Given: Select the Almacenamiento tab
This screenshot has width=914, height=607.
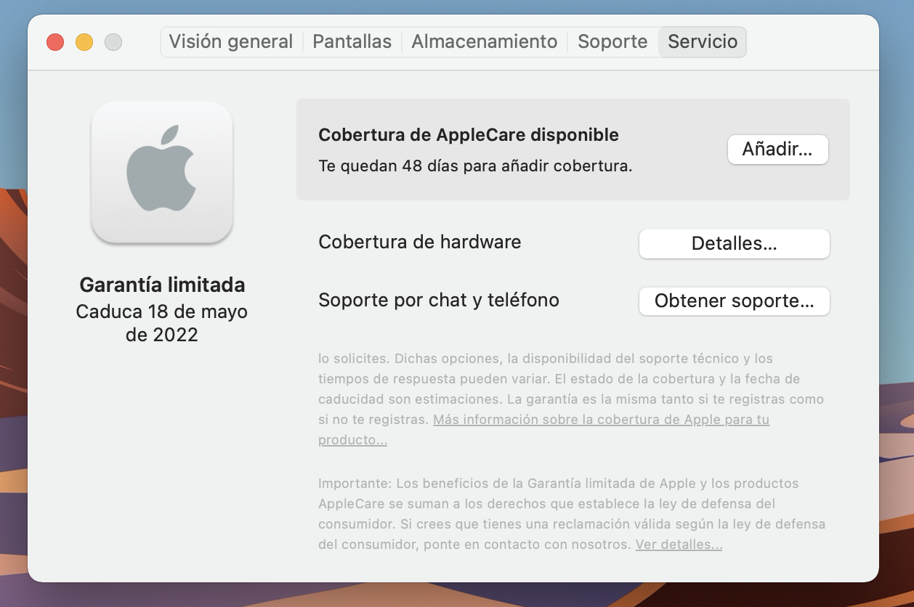Looking at the screenshot, I should pos(485,41).
